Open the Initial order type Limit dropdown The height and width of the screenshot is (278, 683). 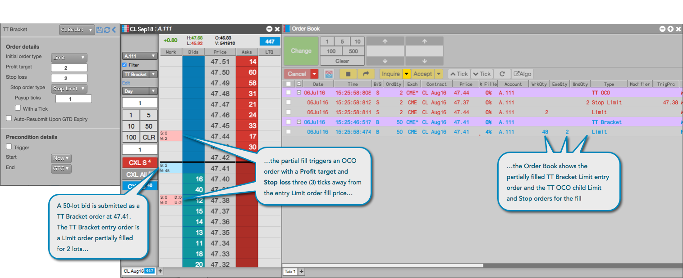tap(69, 58)
